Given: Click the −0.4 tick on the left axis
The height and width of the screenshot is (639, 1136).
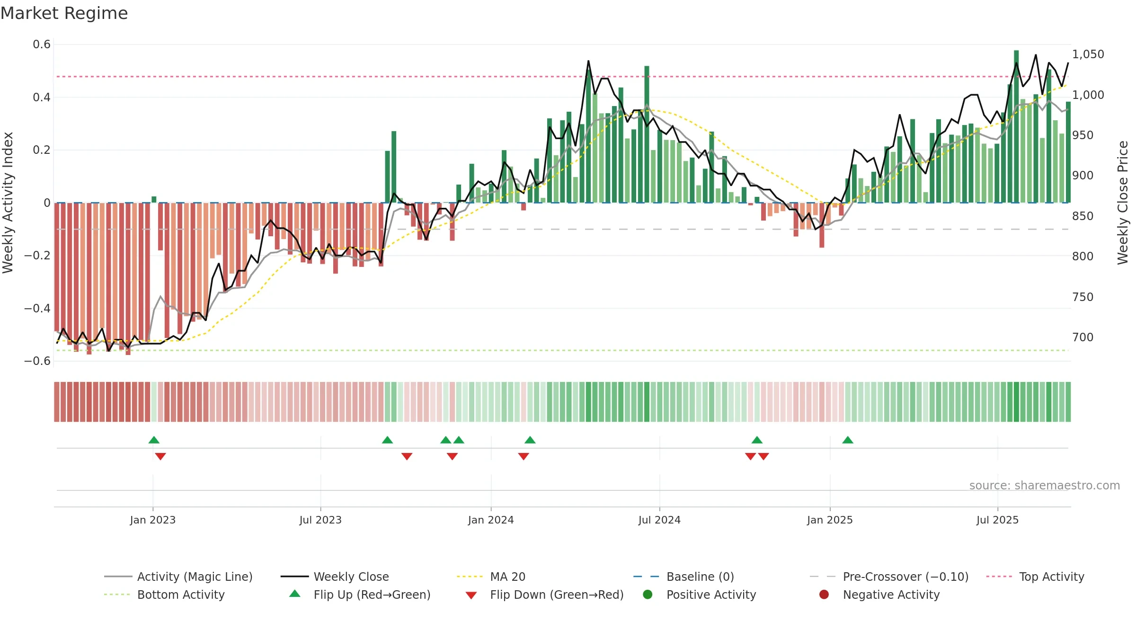Looking at the screenshot, I should [x=37, y=308].
